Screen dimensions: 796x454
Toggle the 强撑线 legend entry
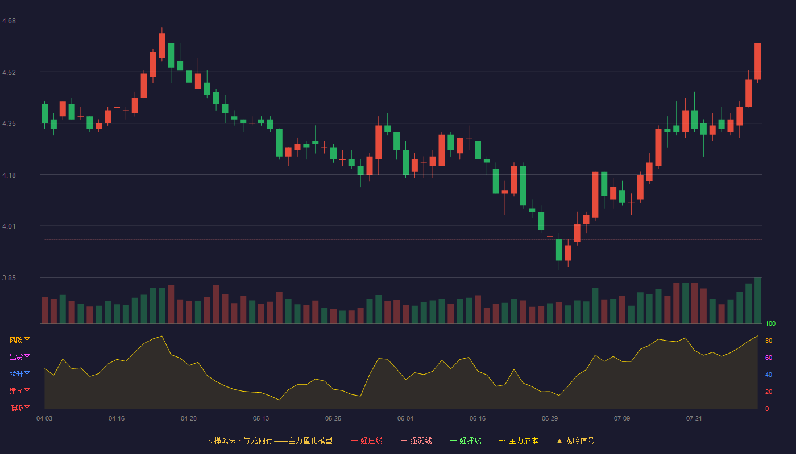tap(466, 440)
